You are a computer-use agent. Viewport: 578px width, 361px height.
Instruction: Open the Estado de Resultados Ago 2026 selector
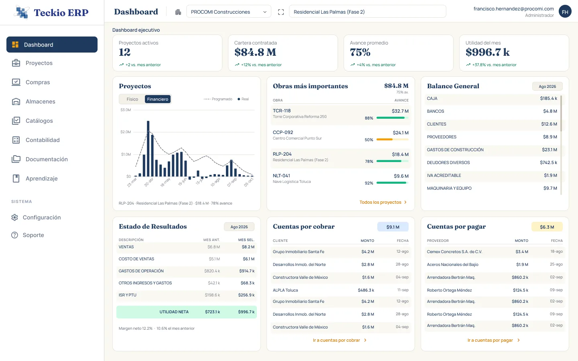(239, 227)
